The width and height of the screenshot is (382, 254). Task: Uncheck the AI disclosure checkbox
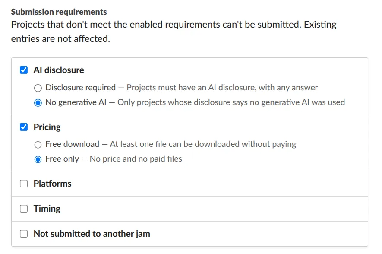click(24, 70)
